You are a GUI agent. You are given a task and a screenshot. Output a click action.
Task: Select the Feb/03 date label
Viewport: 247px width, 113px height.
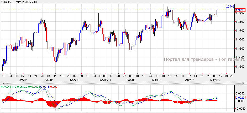tap(131, 80)
